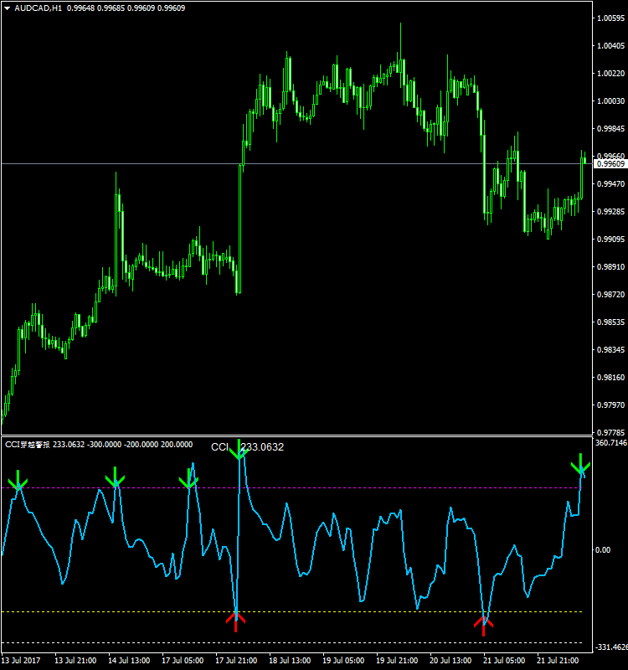Click the 14 Jul 13:00 time label
The height and width of the screenshot is (670, 628).
pos(129,661)
